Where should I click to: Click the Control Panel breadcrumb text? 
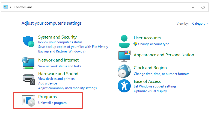click(x=23, y=7)
